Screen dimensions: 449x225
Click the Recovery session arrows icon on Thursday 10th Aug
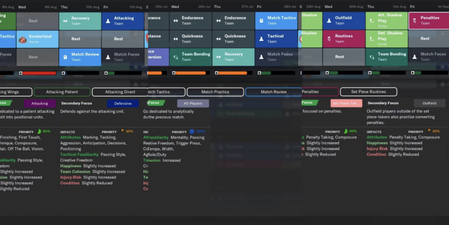pyautogui.click(x=65, y=21)
